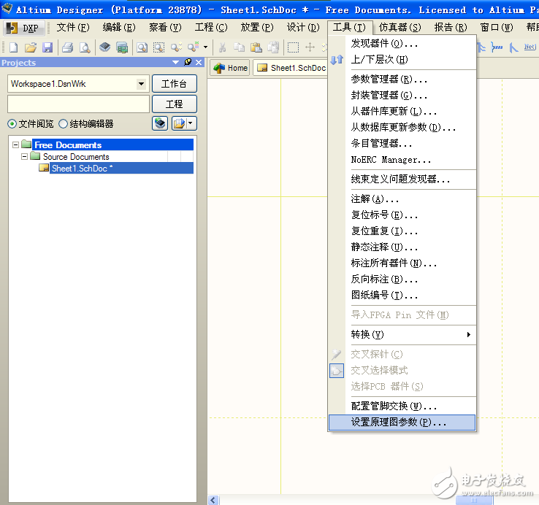The width and height of the screenshot is (539, 505).
Task: Choose 复位标号(E) menu entry
Action: click(x=402, y=215)
